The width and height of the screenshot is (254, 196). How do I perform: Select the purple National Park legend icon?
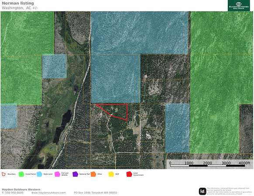[x=76, y=174]
